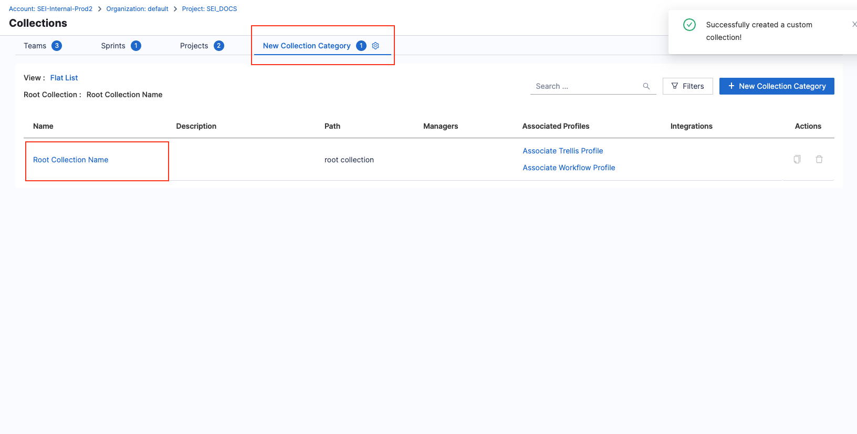The width and height of the screenshot is (857, 434).
Task: Change view from Flat List
Action: coord(64,78)
